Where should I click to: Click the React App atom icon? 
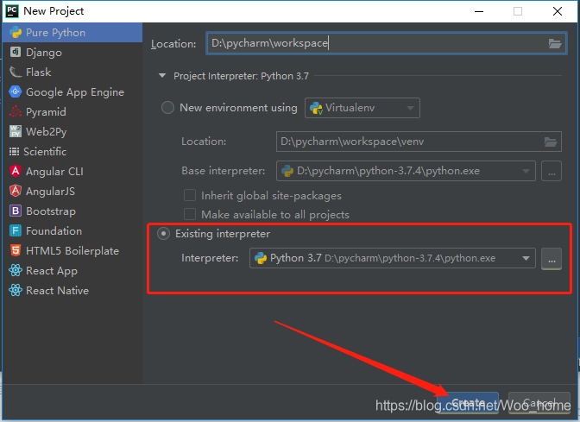coord(16,270)
